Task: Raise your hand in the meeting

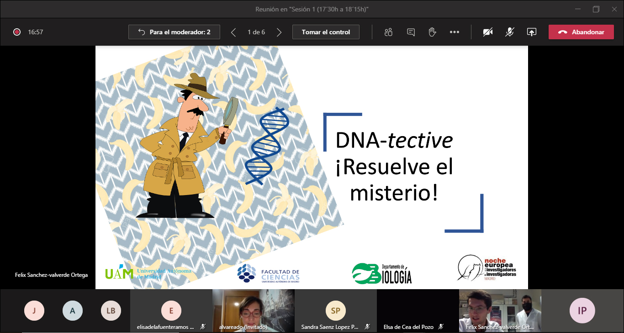Action: point(432,32)
